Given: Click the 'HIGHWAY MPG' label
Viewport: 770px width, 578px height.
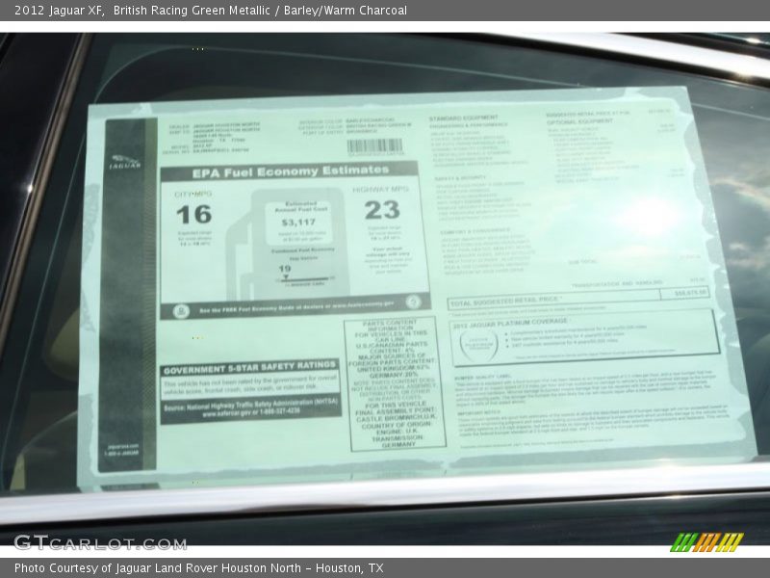Looking at the screenshot, I should tap(380, 189).
